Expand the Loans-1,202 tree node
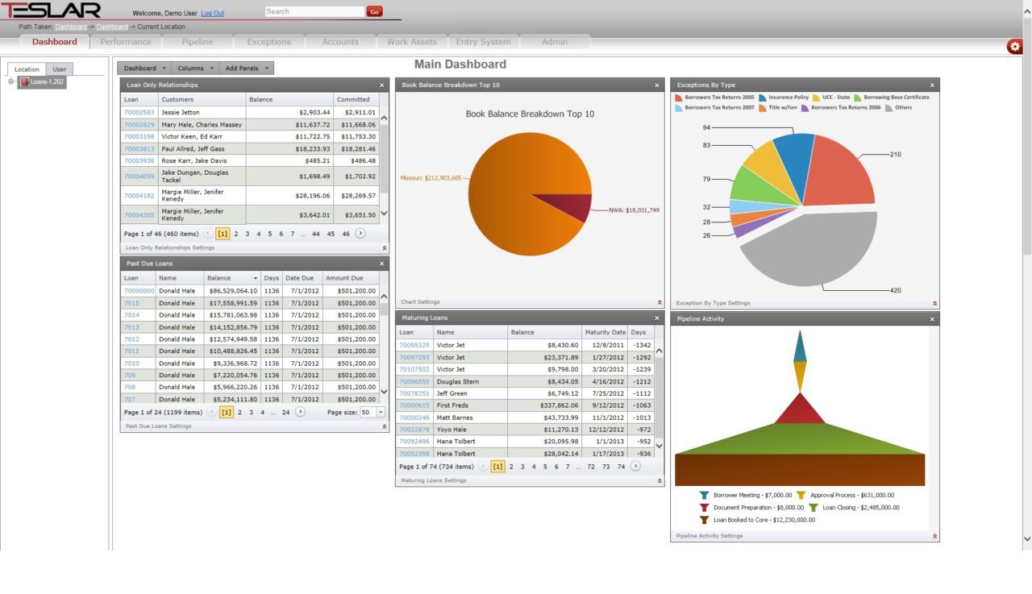1032x594 pixels. [x=11, y=81]
